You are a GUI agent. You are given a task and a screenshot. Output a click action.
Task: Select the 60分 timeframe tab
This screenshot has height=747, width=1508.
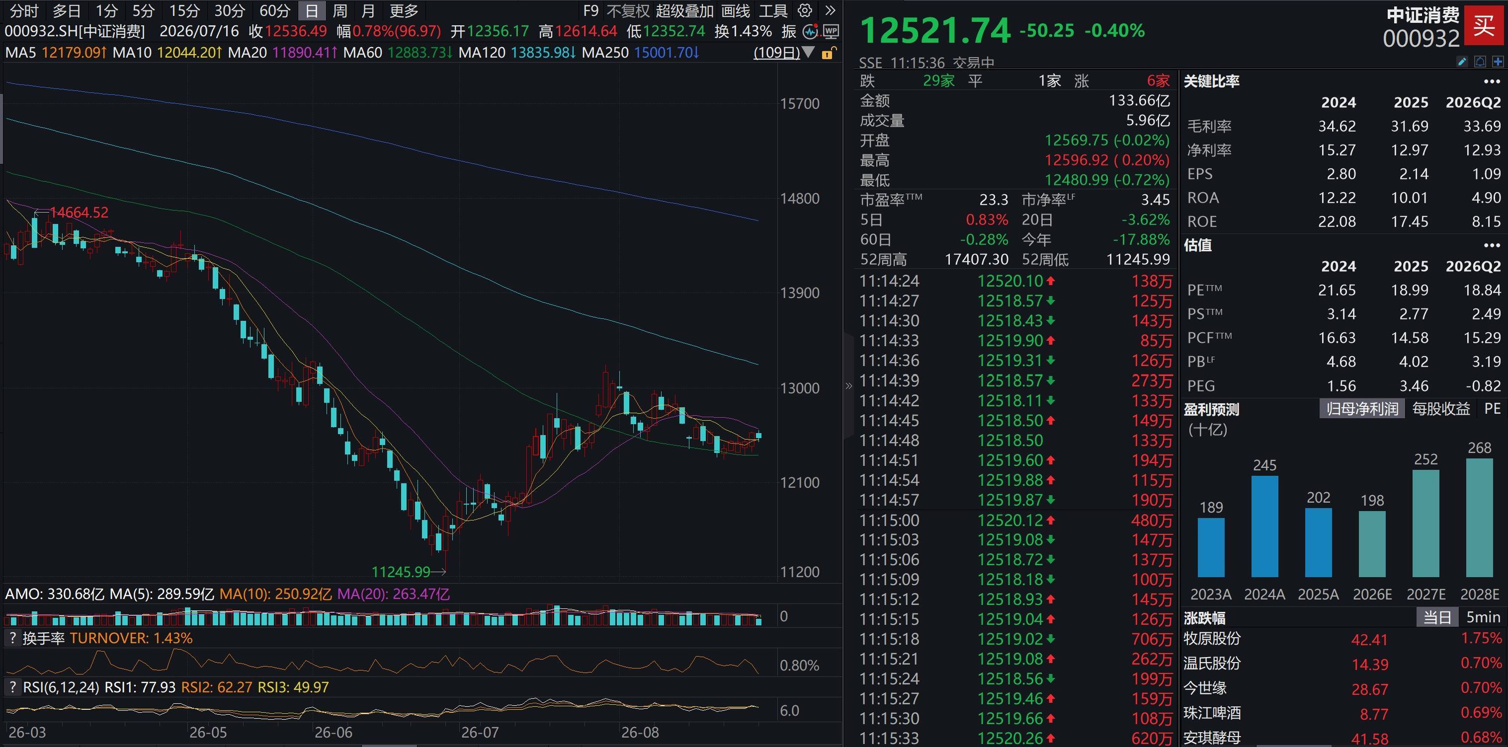click(274, 10)
